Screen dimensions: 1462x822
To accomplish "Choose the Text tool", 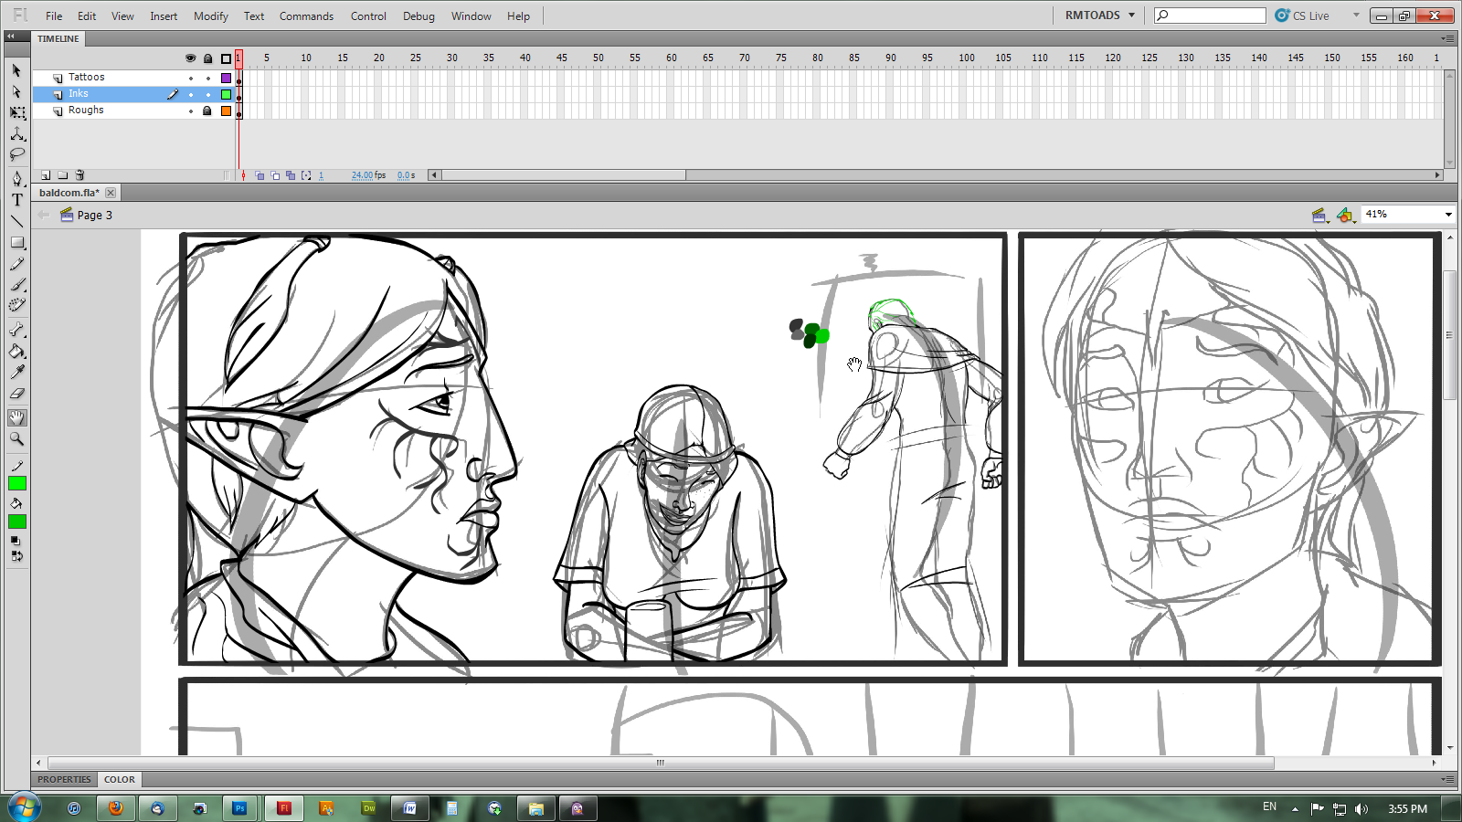I will [17, 200].
